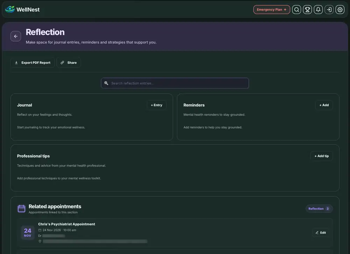This screenshot has height=254, width=350.
Task: Click the WellNest logo icon
Action: (x=10, y=9)
